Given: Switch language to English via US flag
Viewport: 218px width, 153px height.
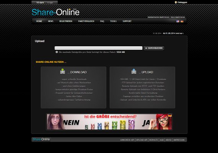Looking at the screenshot, I should click(x=178, y=21).
